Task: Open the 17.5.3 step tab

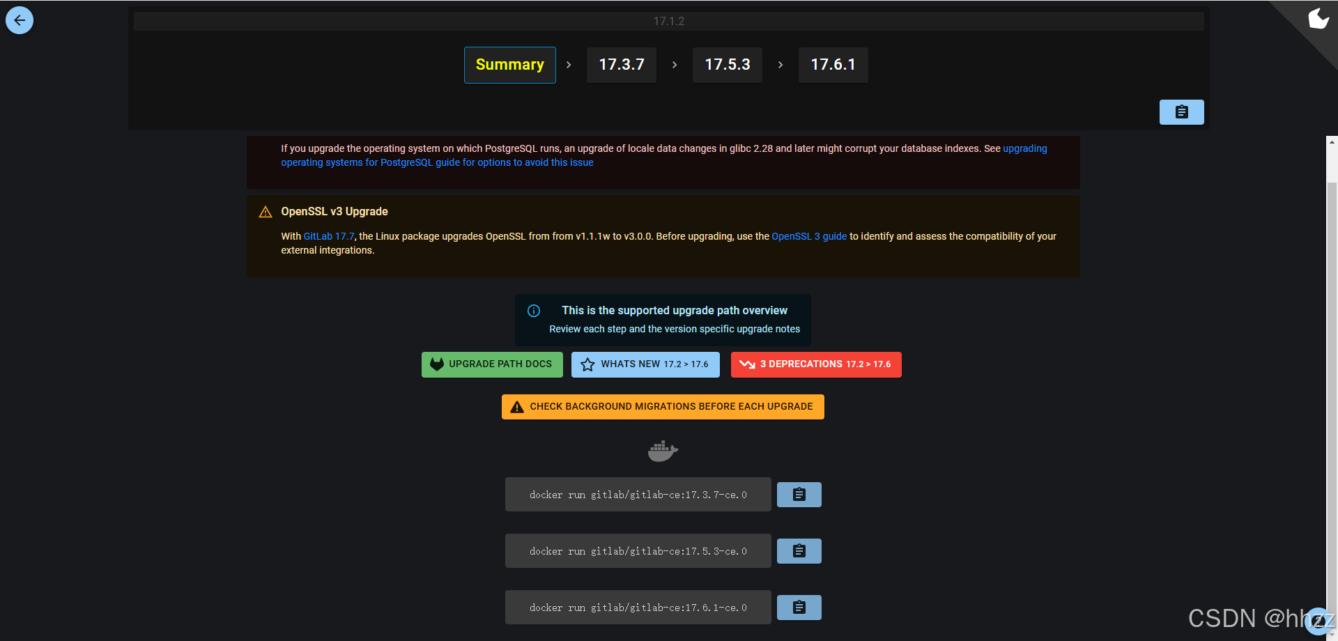Action: pyautogui.click(x=728, y=65)
